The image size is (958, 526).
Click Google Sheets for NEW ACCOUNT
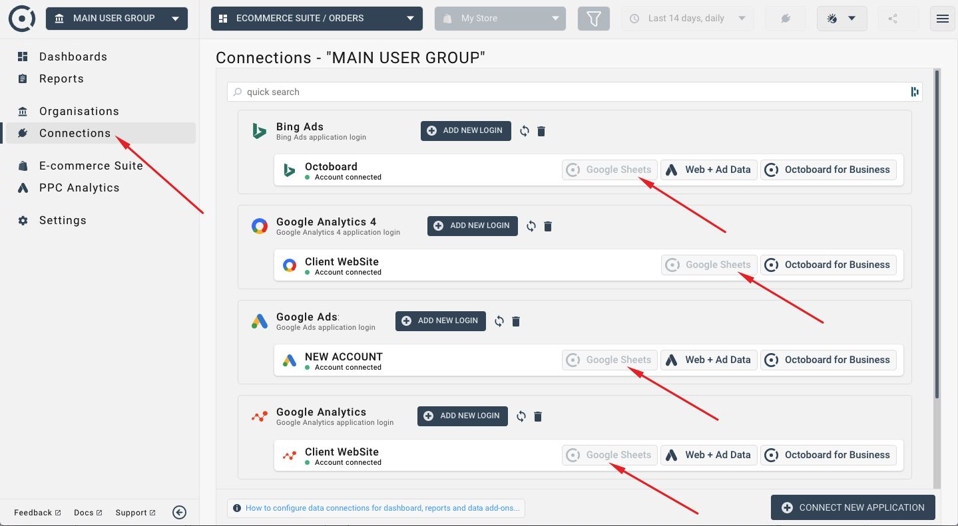[610, 360]
